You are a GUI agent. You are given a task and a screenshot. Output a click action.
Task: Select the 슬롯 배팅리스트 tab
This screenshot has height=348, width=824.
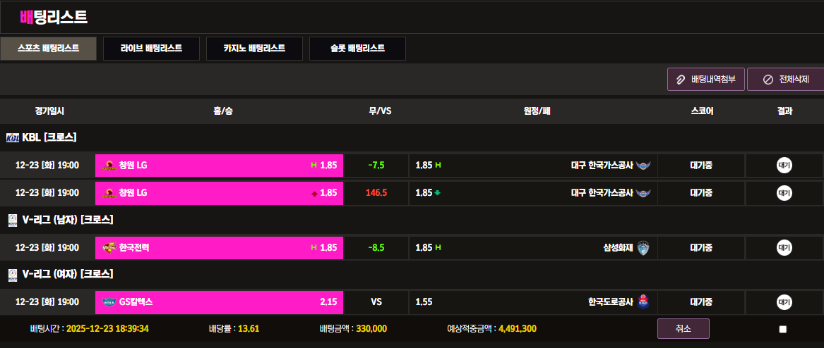(357, 49)
